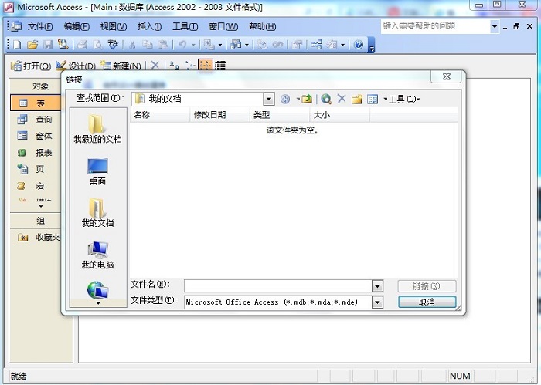Select Details view icon in the database window
Screen dimensions: 541x385
click(x=220, y=65)
